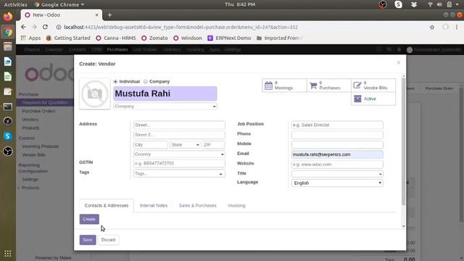Open the Title dropdown
Image resolution: width=464 pixels, height=261 pixels.
click(x=337, y=174)
